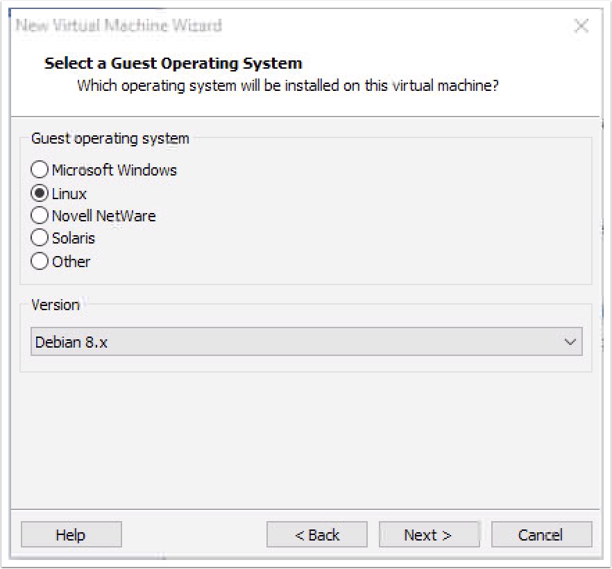
Task: Cancel the New Virtual Machine Wizard
Action: pos(541,535)
